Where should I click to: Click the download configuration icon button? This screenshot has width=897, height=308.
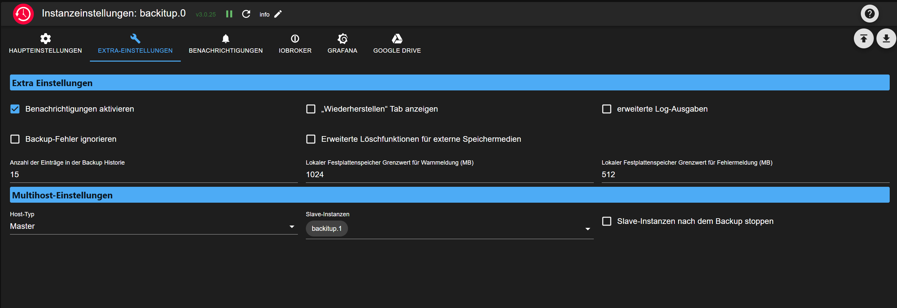click(x=886, y=39)
